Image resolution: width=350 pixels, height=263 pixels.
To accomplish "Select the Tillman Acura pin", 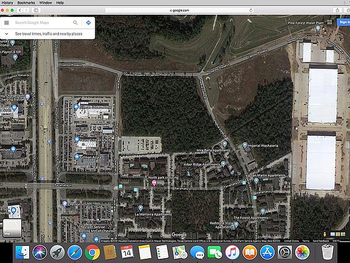I will [x=77, y=157].
